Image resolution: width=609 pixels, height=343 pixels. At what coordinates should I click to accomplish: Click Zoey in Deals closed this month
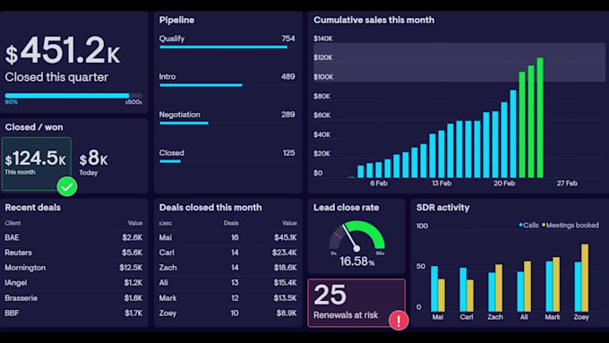[167, 313]
